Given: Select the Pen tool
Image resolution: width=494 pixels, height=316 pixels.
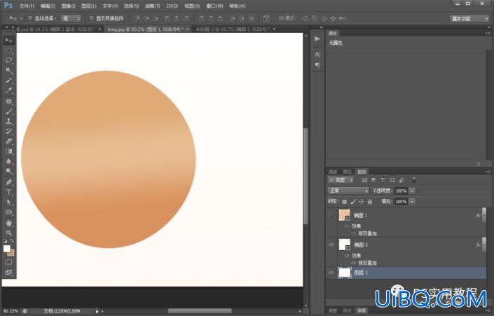Looking at the screenshot, I should 8,182.
